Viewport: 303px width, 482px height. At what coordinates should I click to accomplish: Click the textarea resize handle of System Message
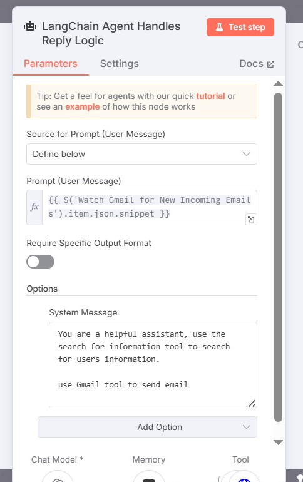point(252,403)
